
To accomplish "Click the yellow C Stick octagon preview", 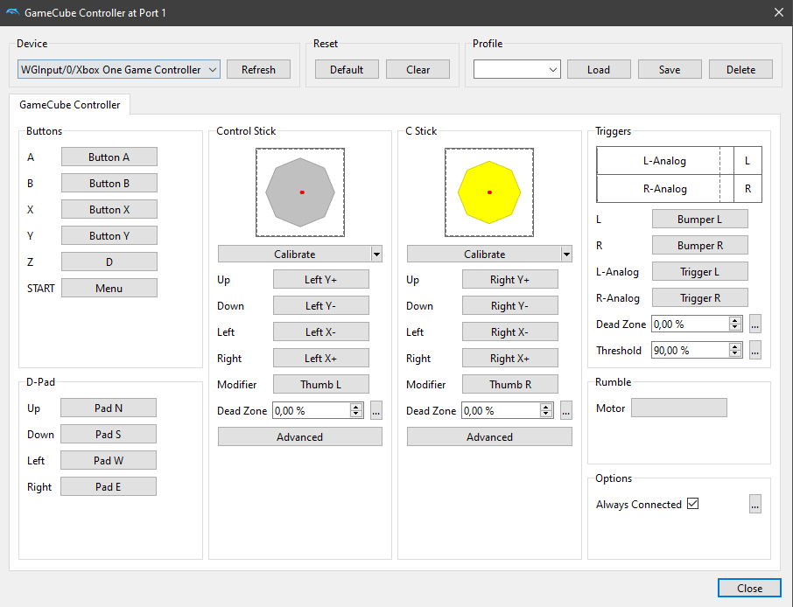I will click(x=489, y=192).
